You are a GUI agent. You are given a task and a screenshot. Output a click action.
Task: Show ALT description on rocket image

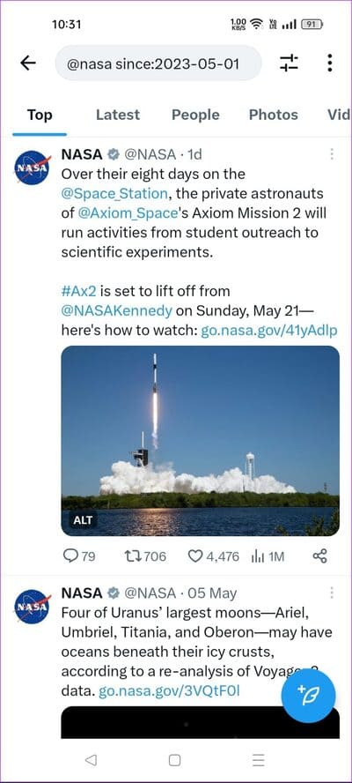pos(83,520)
